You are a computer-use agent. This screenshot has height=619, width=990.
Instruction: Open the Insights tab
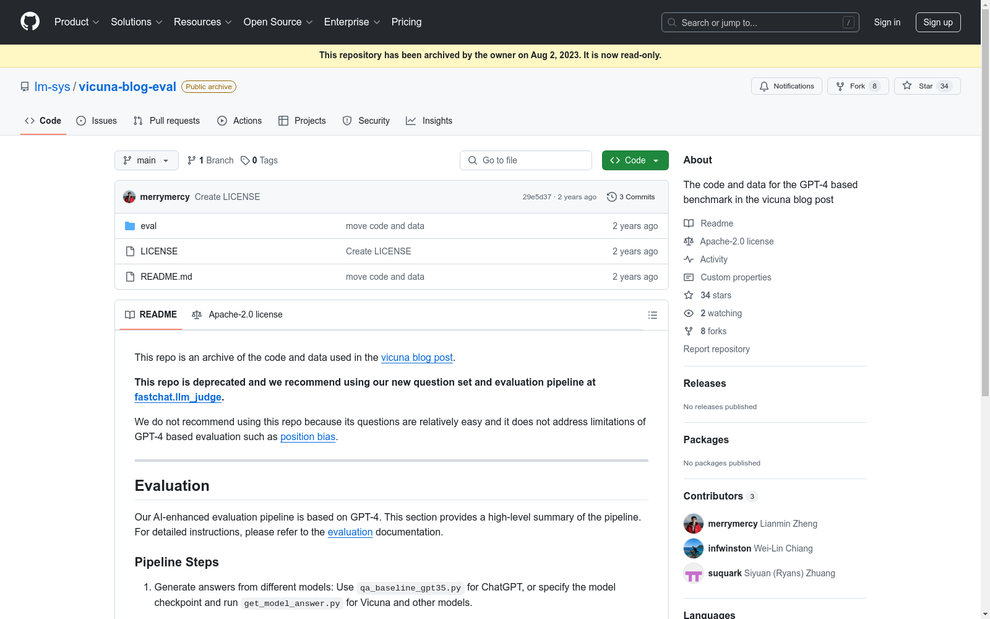[x=429, y=121]
